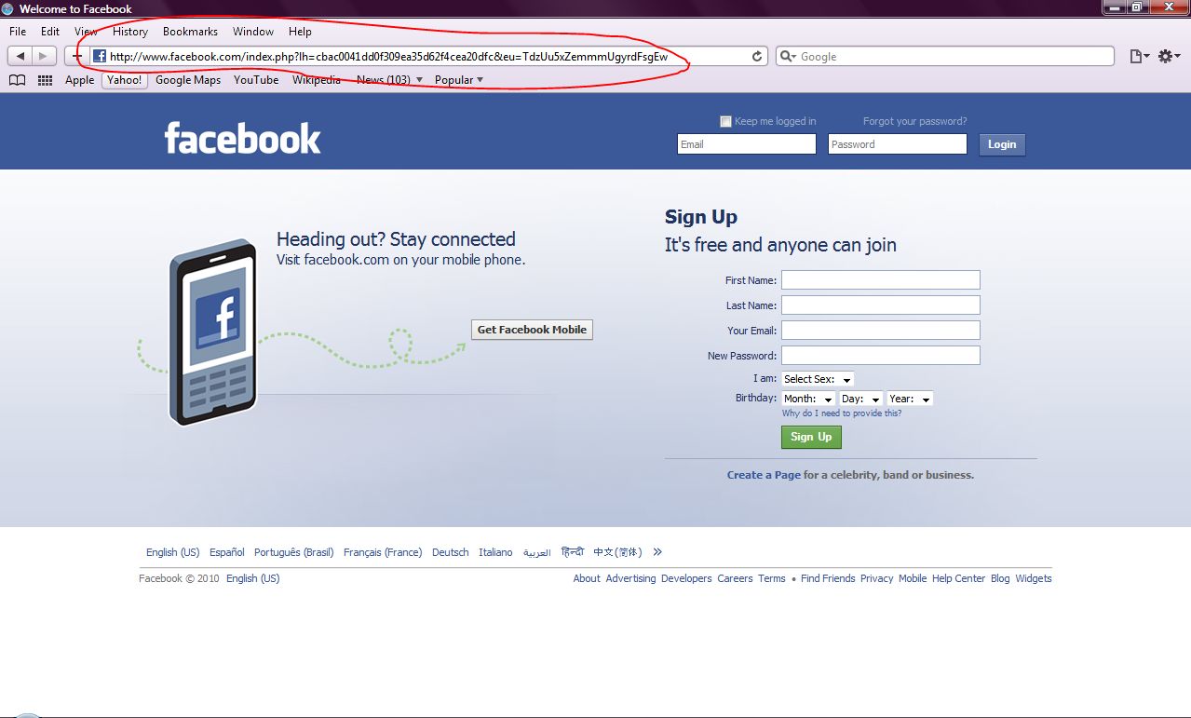Open the Create a Page link

pos(764,475)
